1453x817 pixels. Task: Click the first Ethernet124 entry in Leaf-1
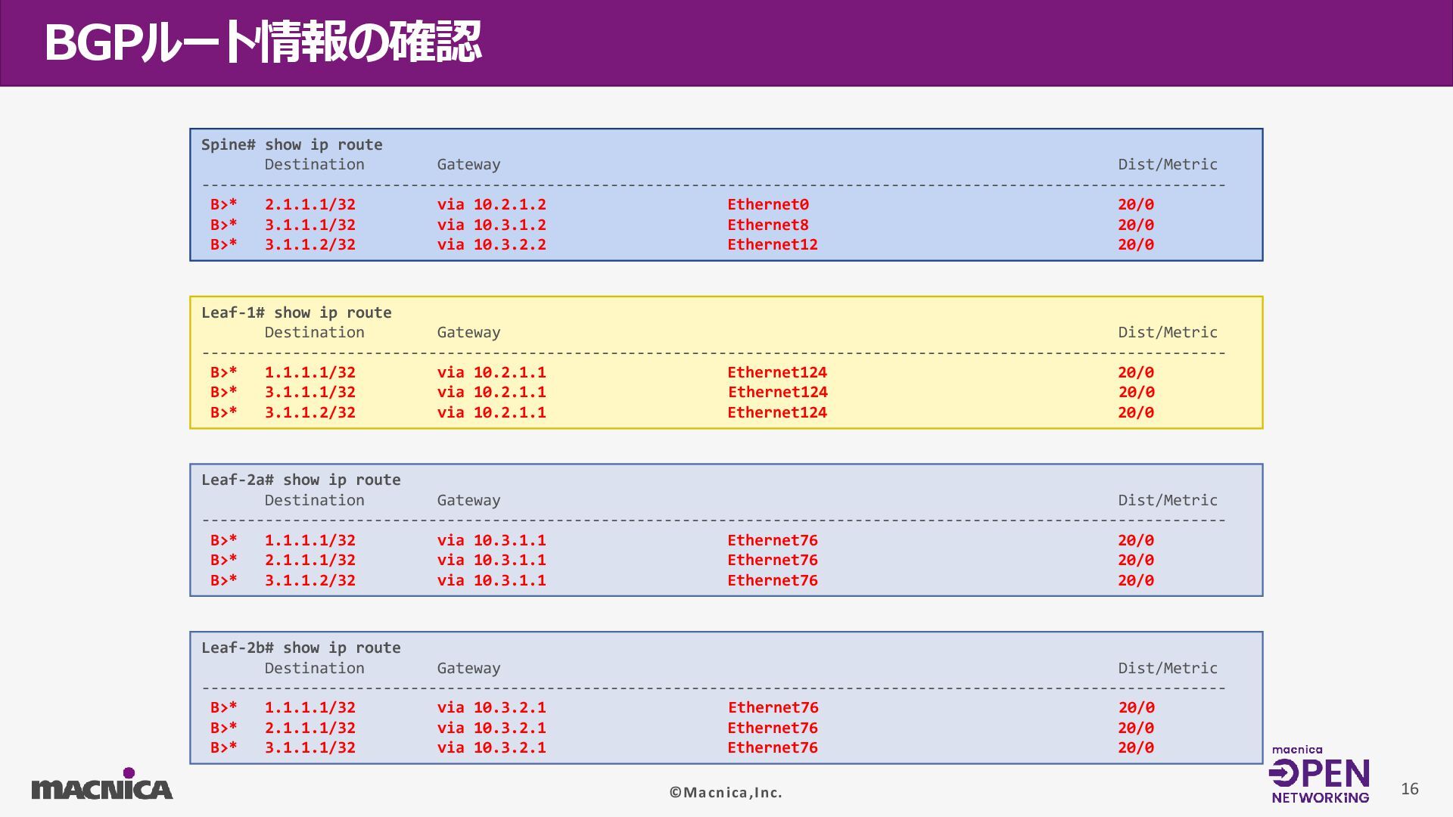coord(776,372)
